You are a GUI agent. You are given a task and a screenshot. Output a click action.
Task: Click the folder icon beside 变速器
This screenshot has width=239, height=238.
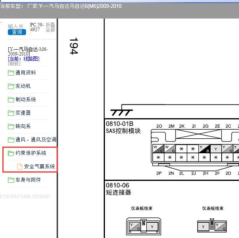pyautogui.click(x=11, y=113)
